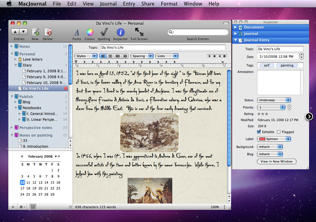Check the Flagged checkbox
The width and height of the screenshot is (316, 222).
tap(279, 132)
